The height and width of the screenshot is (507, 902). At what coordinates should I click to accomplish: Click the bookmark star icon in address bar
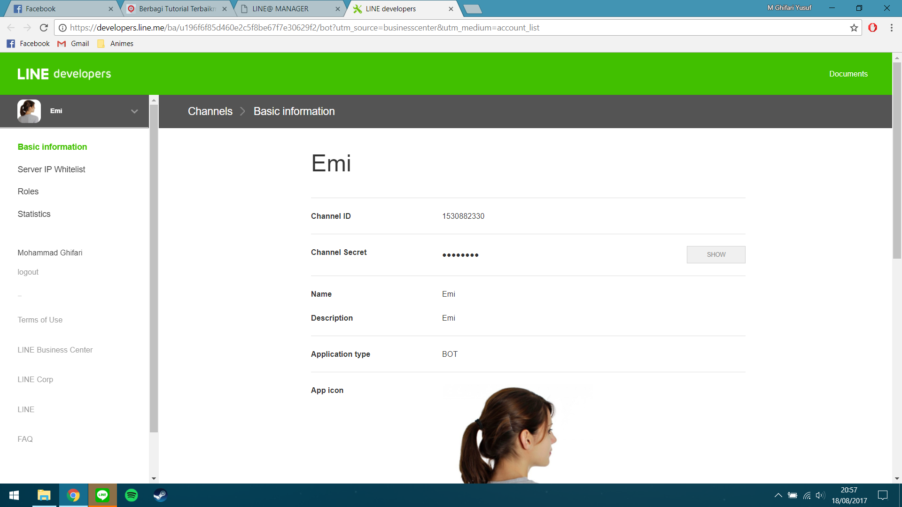pos(854,28)
